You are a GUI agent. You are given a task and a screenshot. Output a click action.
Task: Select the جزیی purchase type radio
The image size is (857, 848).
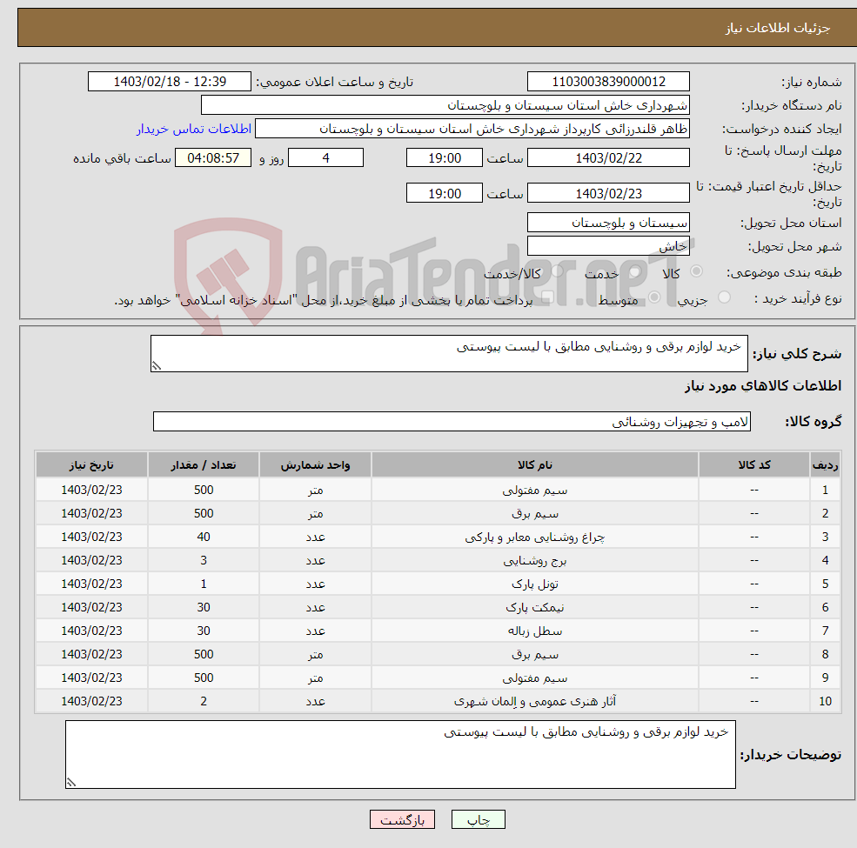point(724,297)
